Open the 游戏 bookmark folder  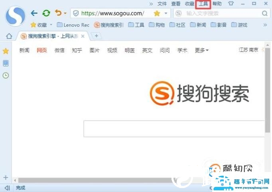pos(239,25)
